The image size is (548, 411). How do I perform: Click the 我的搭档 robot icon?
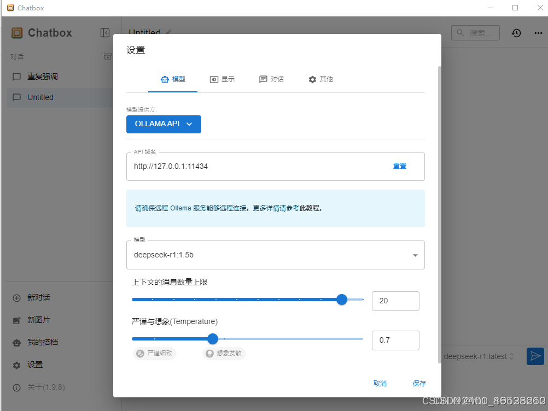click(x=16, y=343)
